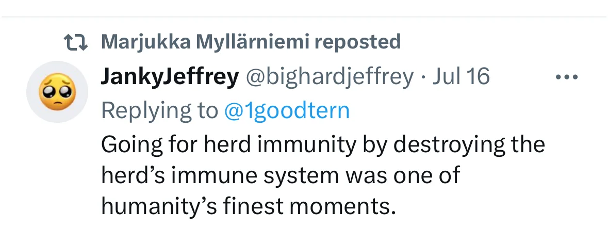Screen dimensions: 608x244
Task: Open JankyJeffrey's profile via display name
Action: click(x=170, y=77)
